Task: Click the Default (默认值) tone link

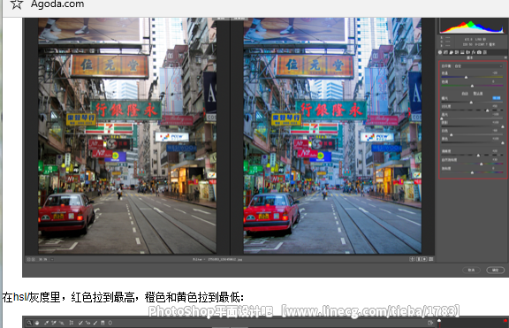Action: (x=478, y=94)
